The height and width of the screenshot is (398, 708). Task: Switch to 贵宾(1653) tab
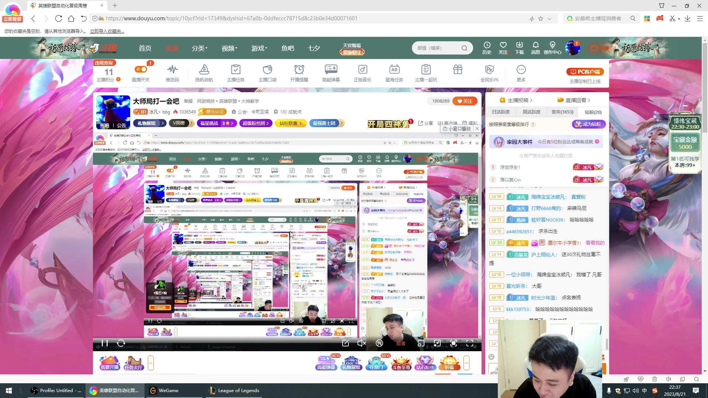pyautogui.click(x=562, y=112)
